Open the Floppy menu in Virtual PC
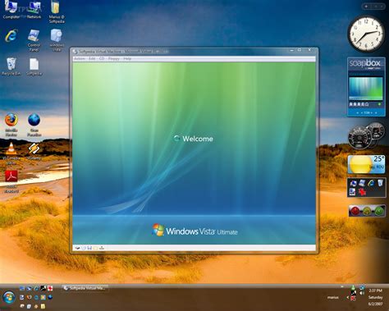 pyautogui.click(x=114, y=59)
